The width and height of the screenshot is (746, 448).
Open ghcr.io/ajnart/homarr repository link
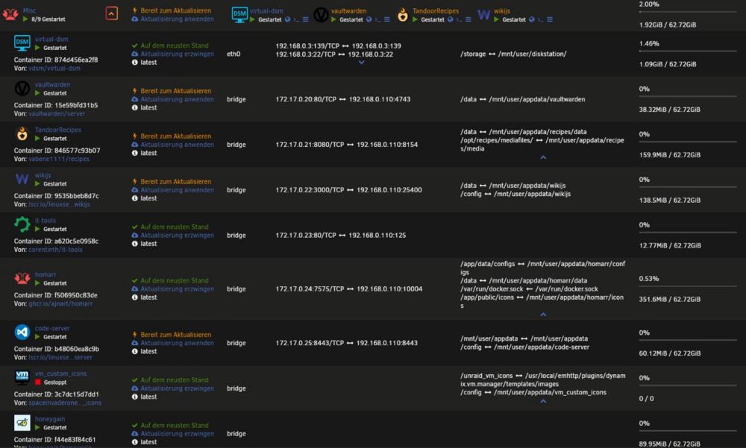click(x=60, y=303)
